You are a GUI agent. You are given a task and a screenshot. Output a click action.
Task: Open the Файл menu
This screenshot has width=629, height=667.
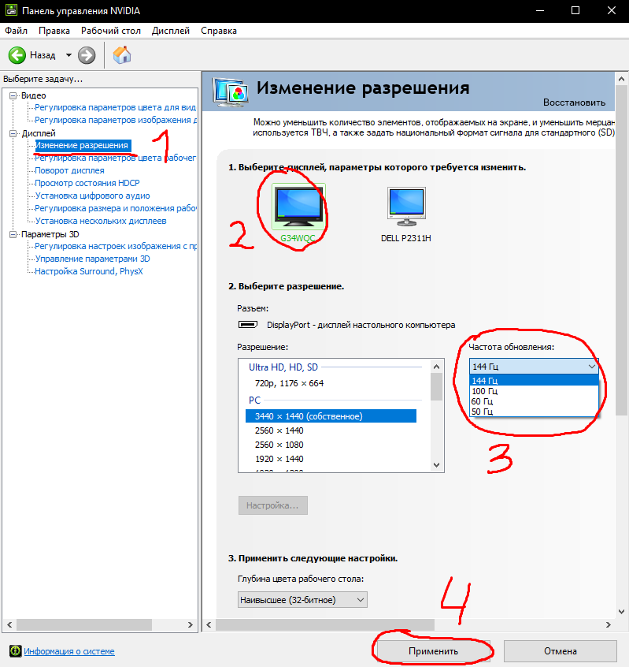pyautogui.click(x=16, y=31)
